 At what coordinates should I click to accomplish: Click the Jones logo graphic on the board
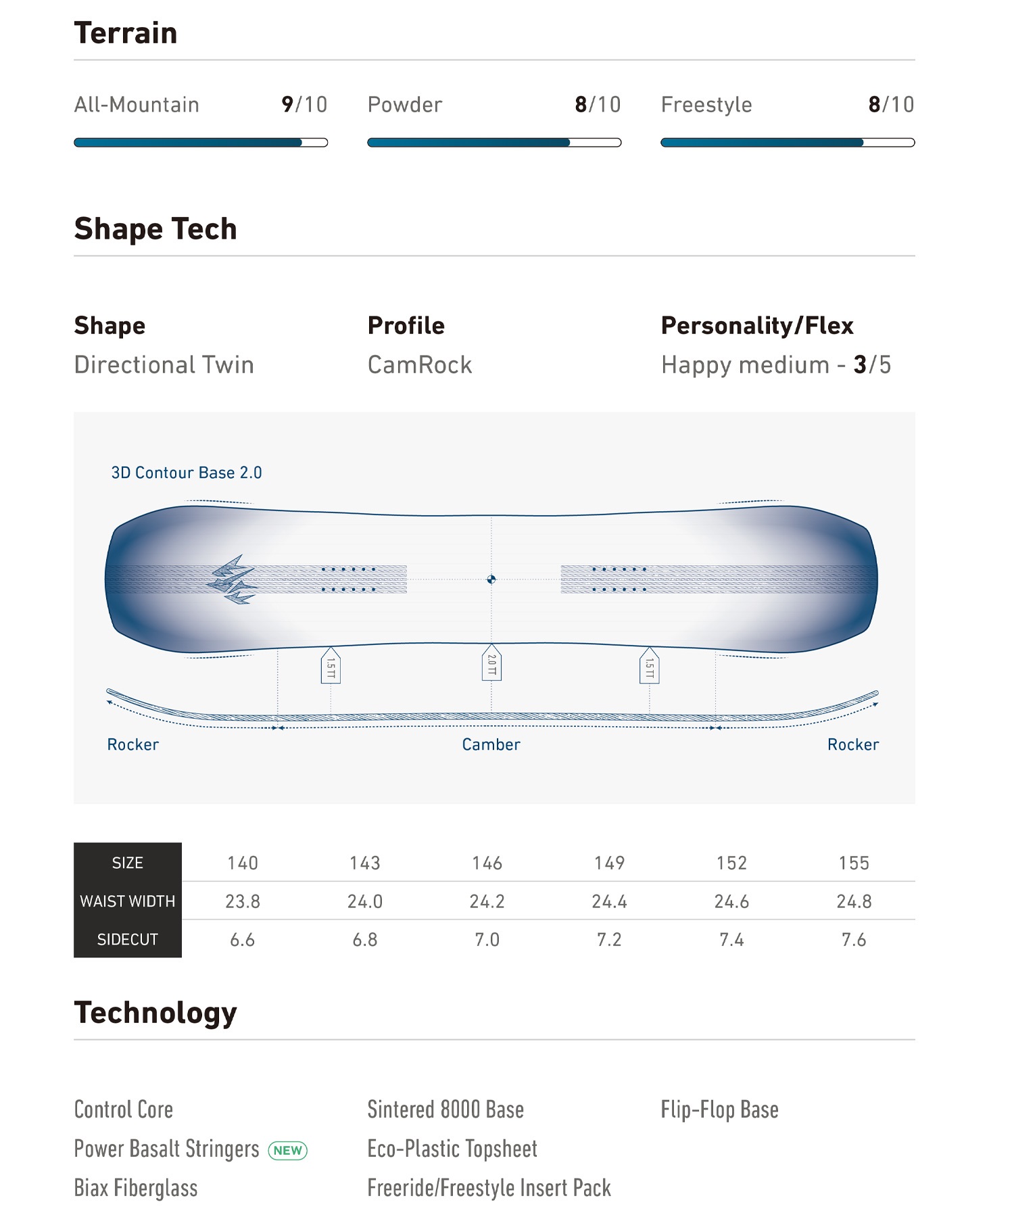[232, 579]
